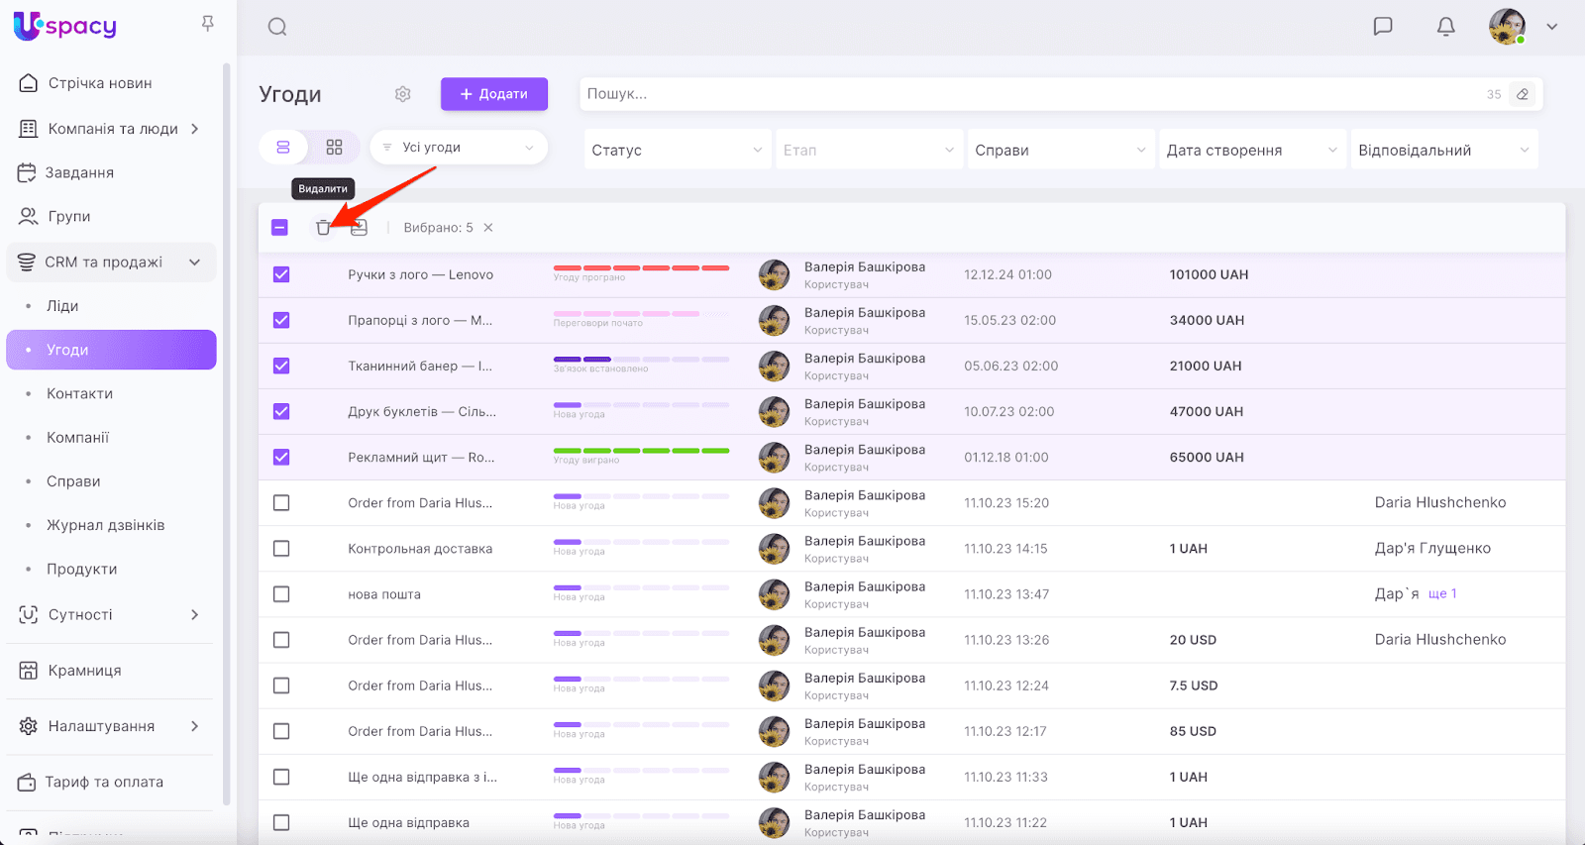Open the Усі угоди funnel dropdown
The height and width of the screenshot is (845, 1585).
pyautogui.click(x=459, y=148)
